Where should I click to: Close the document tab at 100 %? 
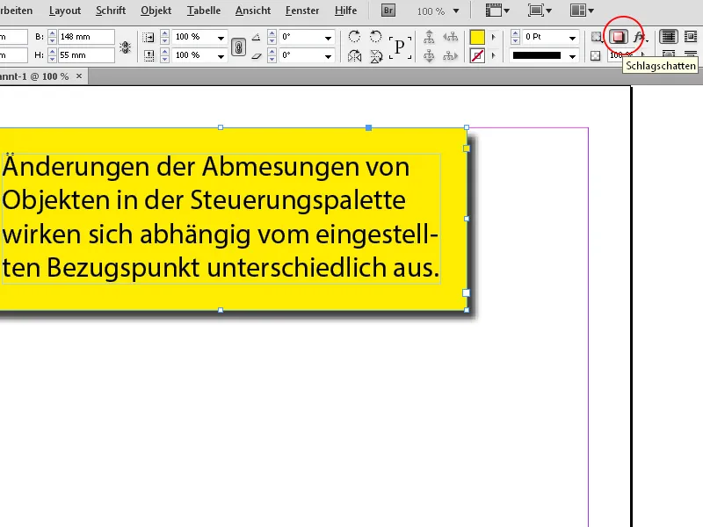pos(79,76)
